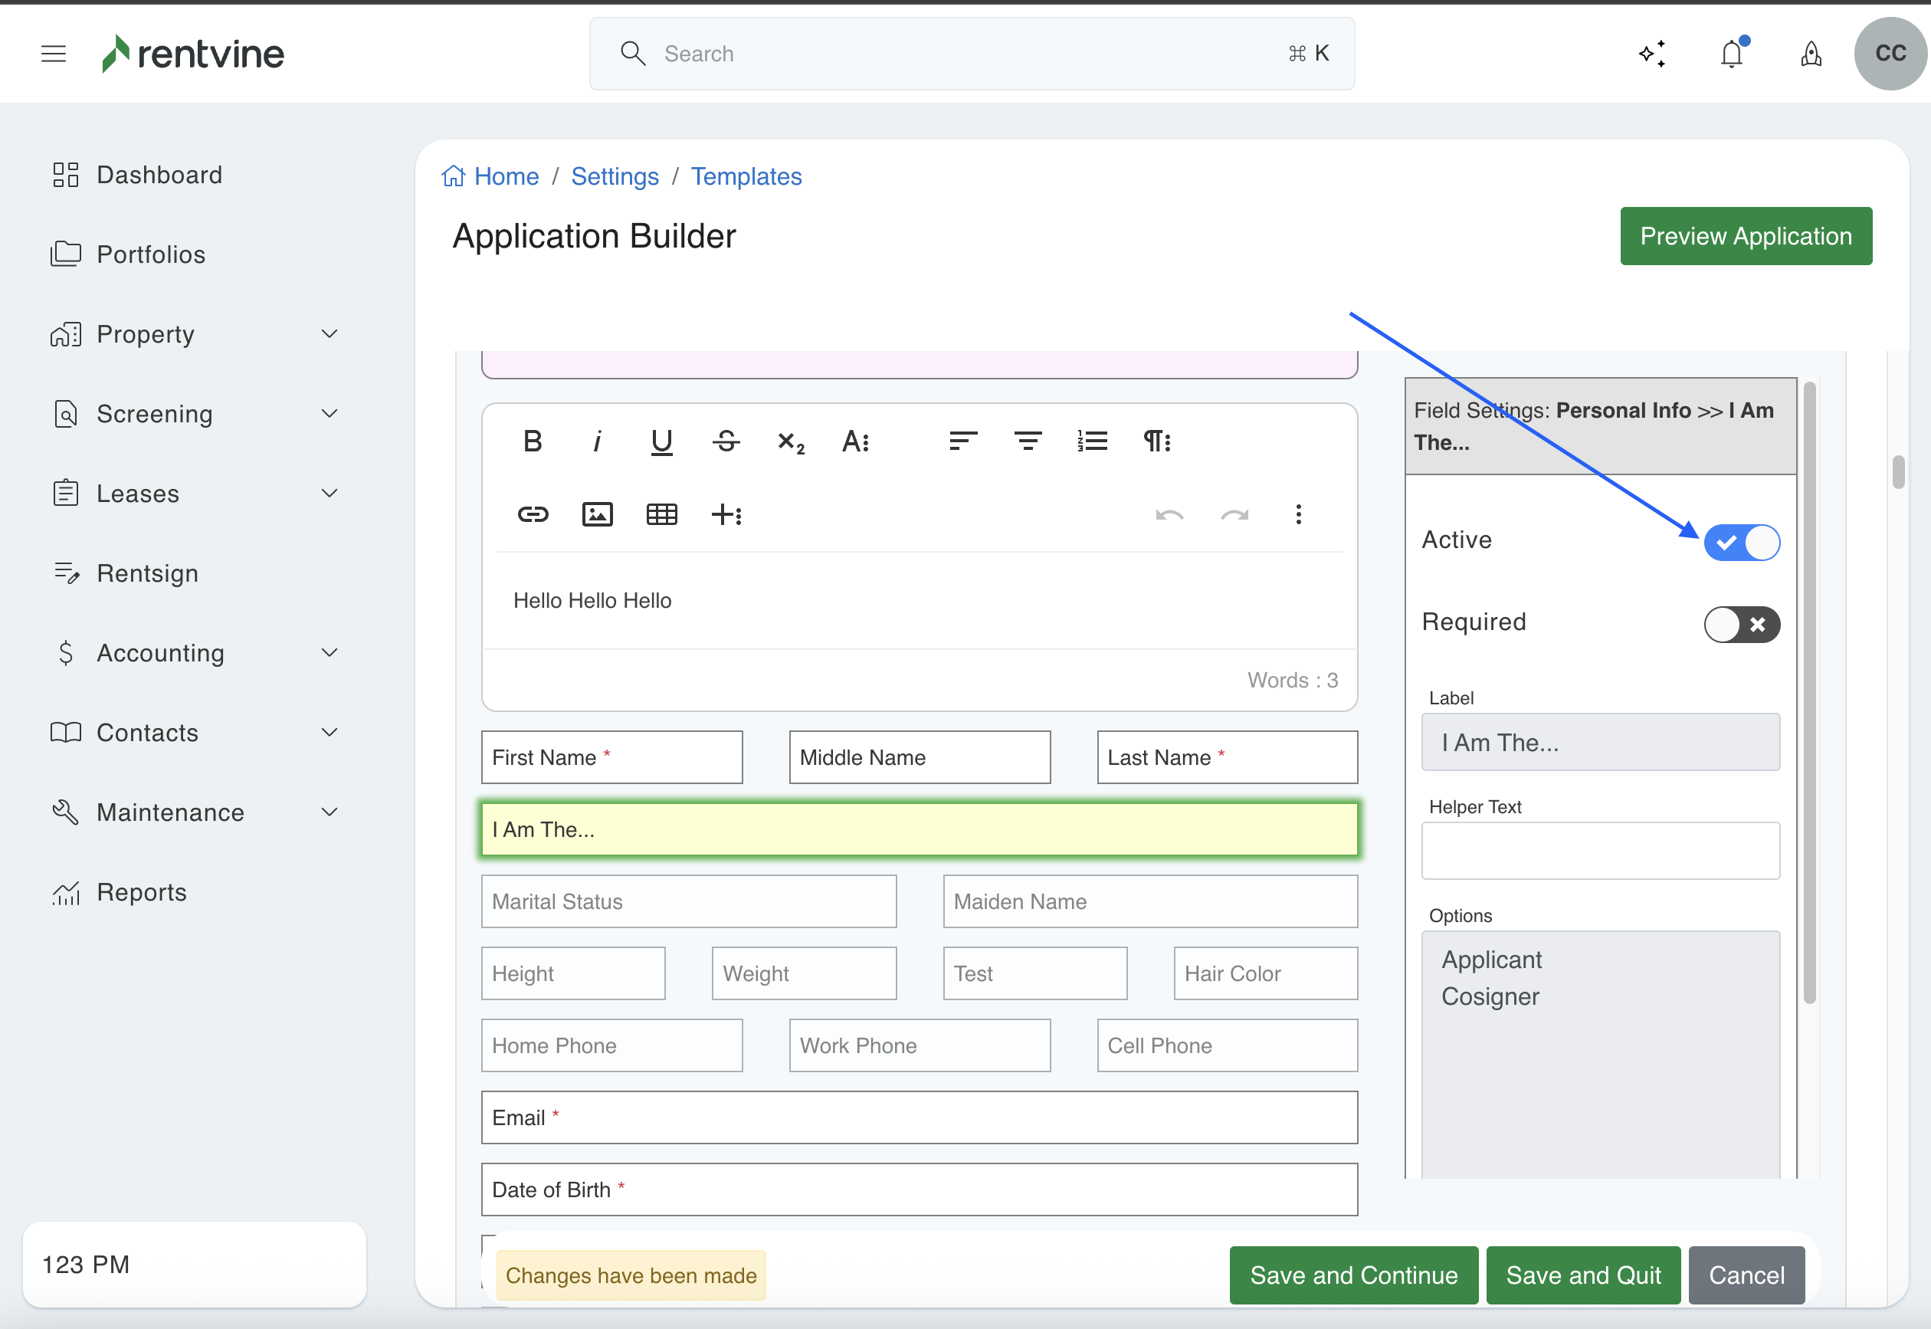This screenshot has width=1931, height=1329.
Task: Click the Helper Text input field
Action: pyautogui.click(x=1600, y=851)
